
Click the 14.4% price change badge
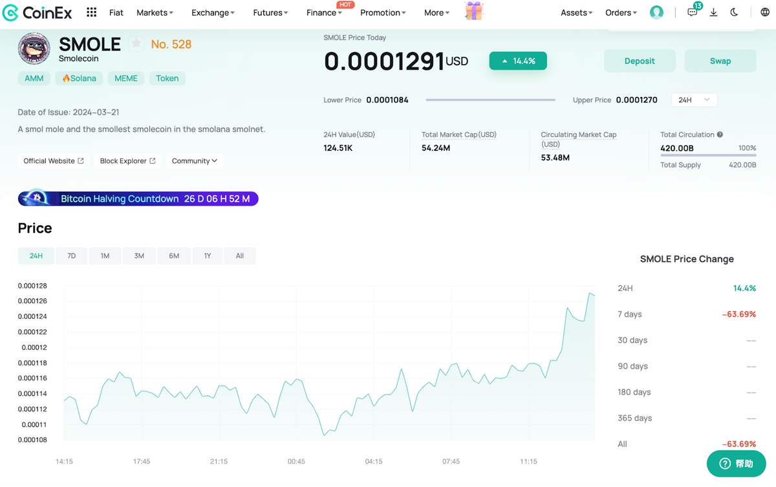518,61
